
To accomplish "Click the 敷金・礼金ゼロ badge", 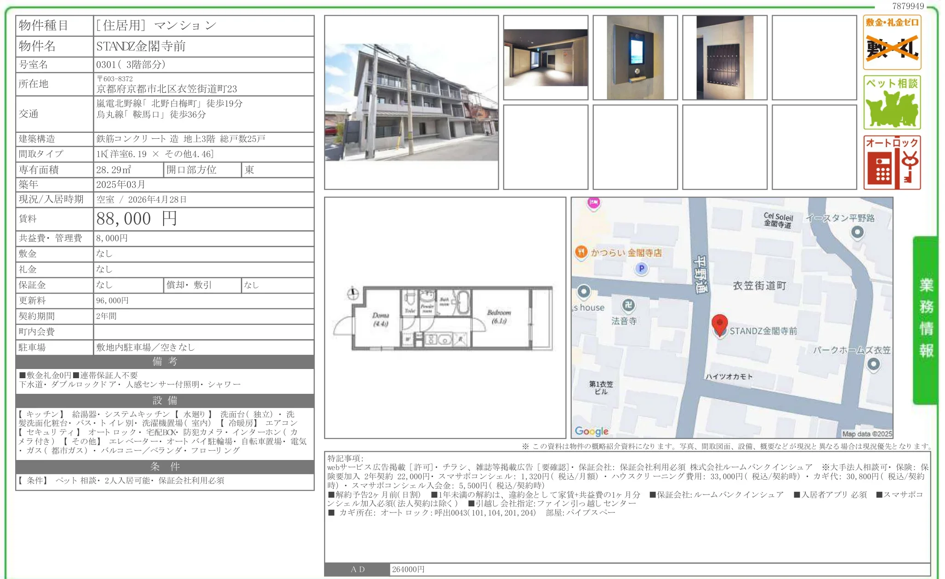I will click(892, 42).
